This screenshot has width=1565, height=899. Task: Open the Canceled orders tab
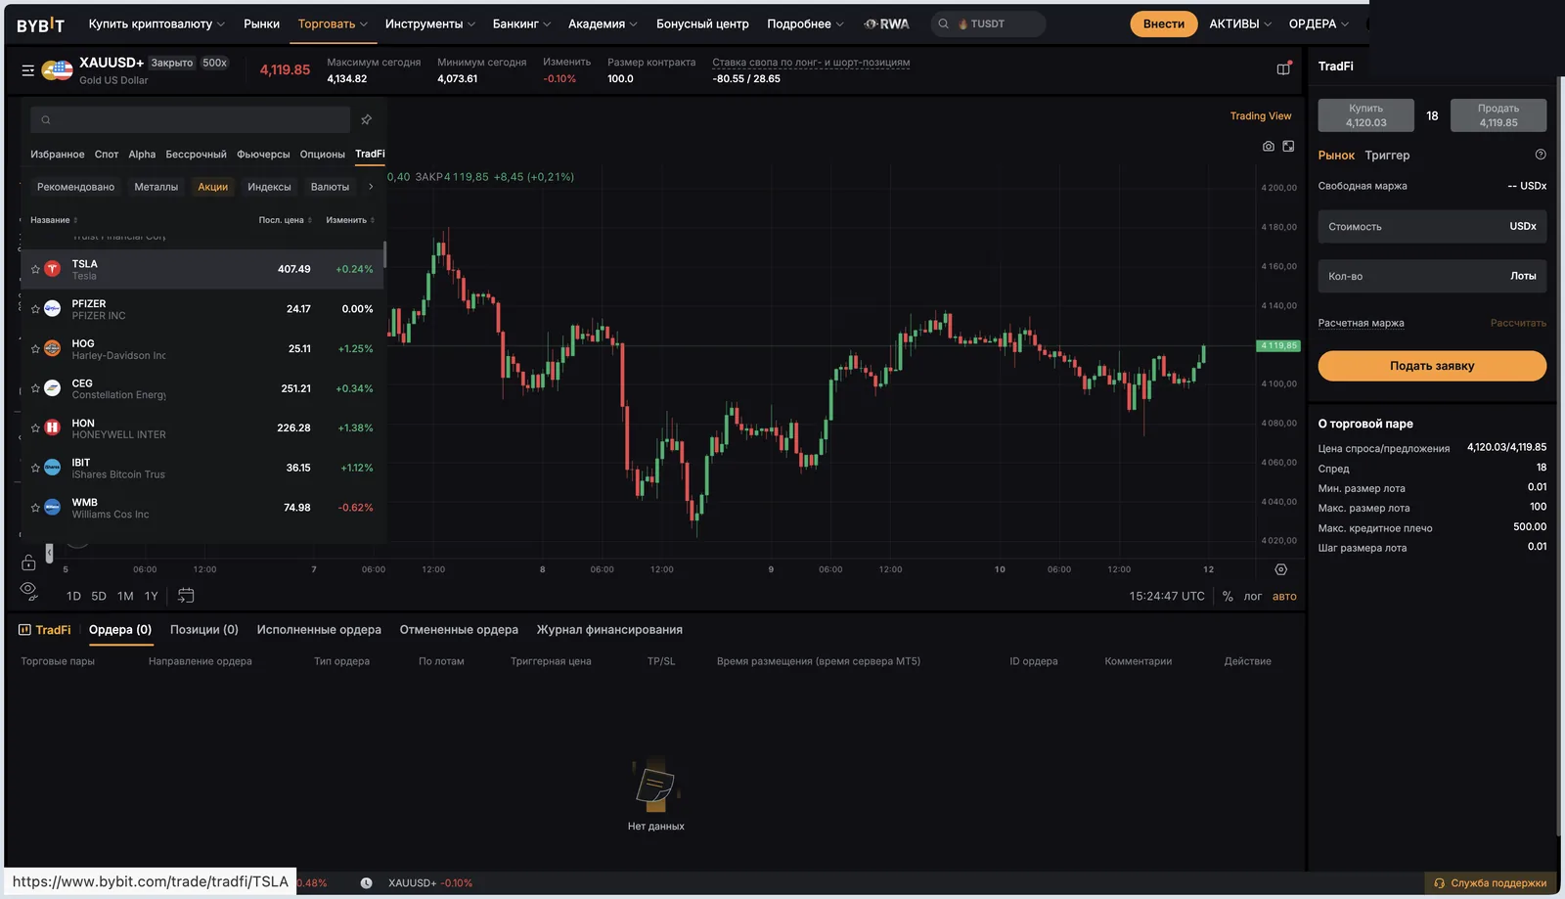tap(459, 630)
